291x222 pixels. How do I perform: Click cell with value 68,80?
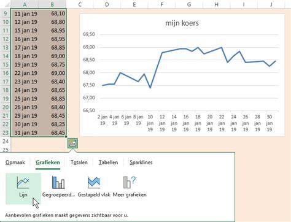point(52,22)
